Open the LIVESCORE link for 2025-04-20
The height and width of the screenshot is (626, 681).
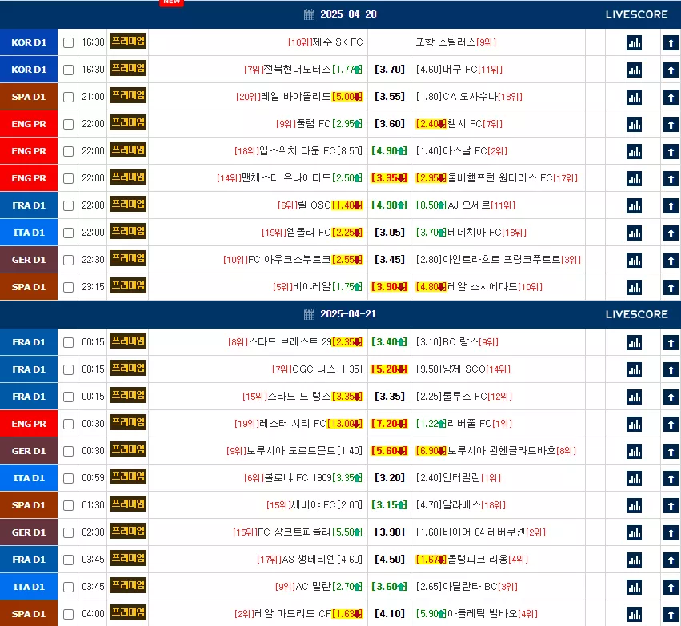coord(636,14)
